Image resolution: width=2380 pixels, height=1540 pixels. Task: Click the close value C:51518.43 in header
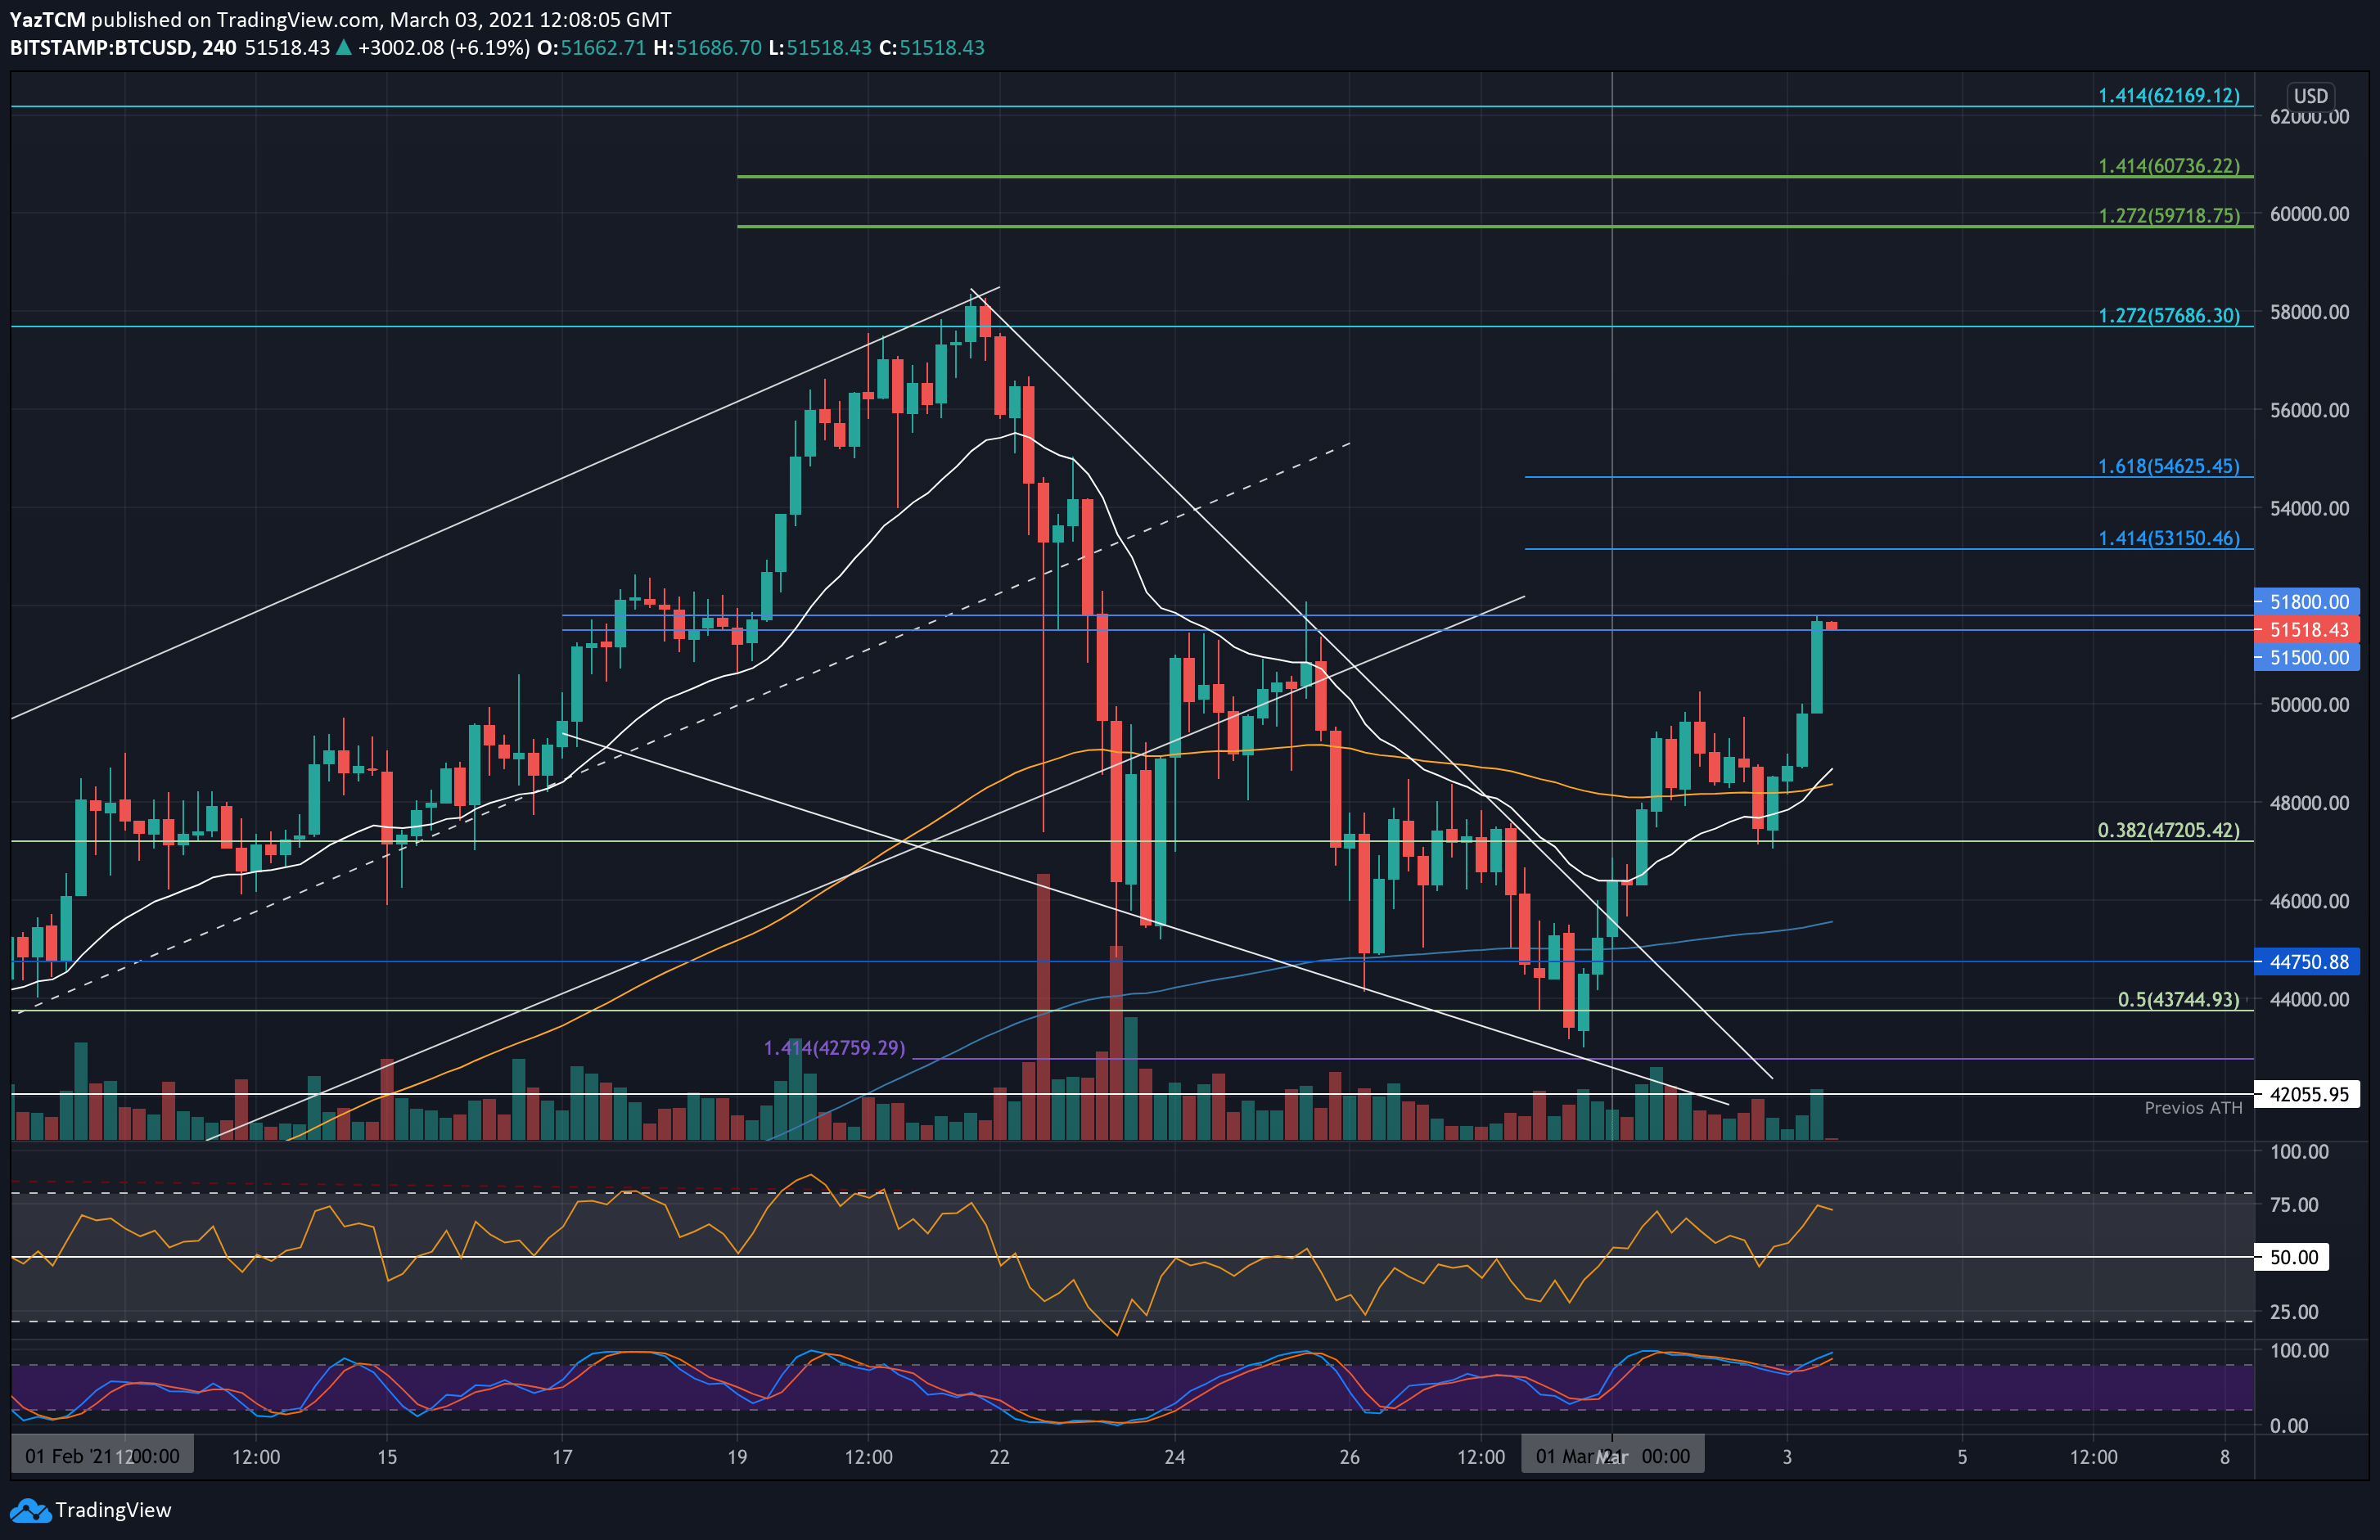(x=931, y=47)
